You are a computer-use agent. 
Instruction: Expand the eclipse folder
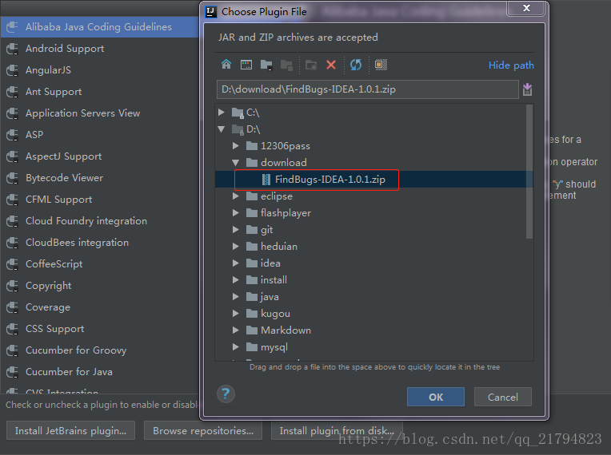pyautogui.click(x=236, y=196)
